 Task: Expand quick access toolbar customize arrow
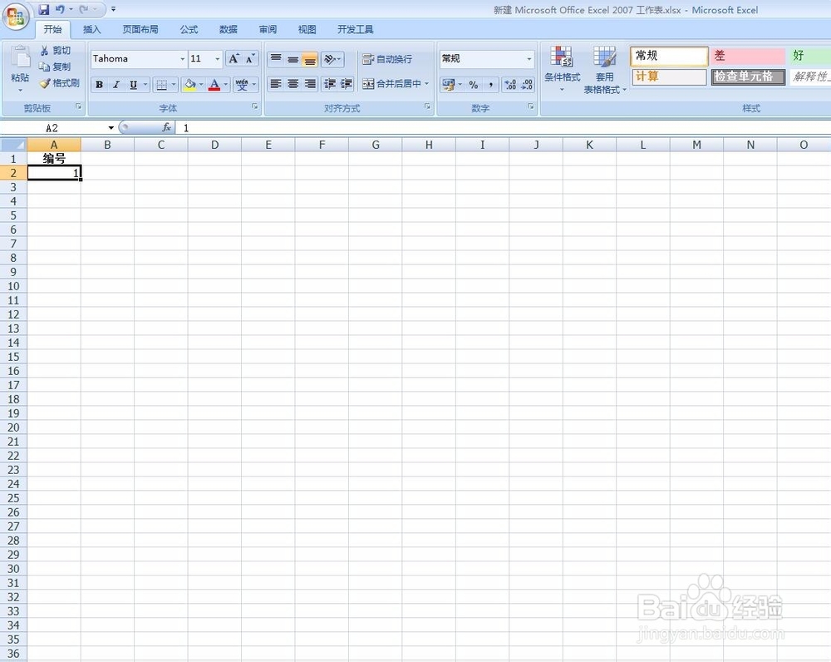point(113,9)
